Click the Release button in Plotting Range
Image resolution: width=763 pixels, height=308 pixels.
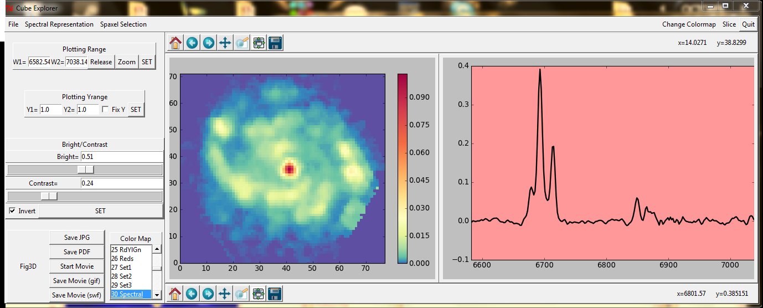101,62
